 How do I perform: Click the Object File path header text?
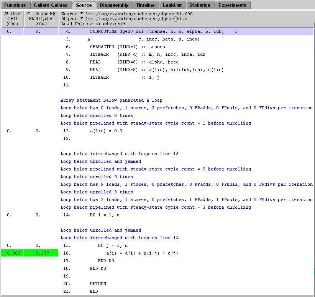[125, 19]
